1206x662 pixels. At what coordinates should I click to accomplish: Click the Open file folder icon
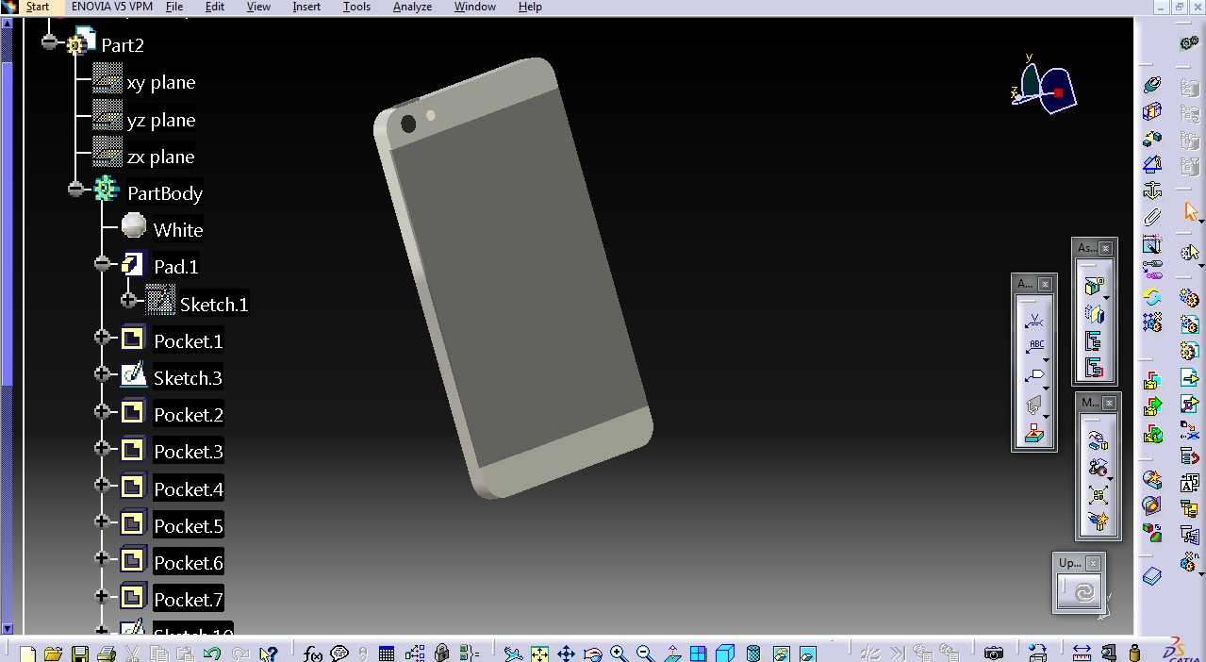click(x=53, y=654)
